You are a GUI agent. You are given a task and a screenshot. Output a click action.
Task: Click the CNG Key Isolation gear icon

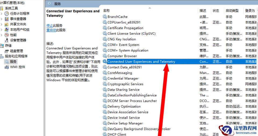click(x=105, y=39)
